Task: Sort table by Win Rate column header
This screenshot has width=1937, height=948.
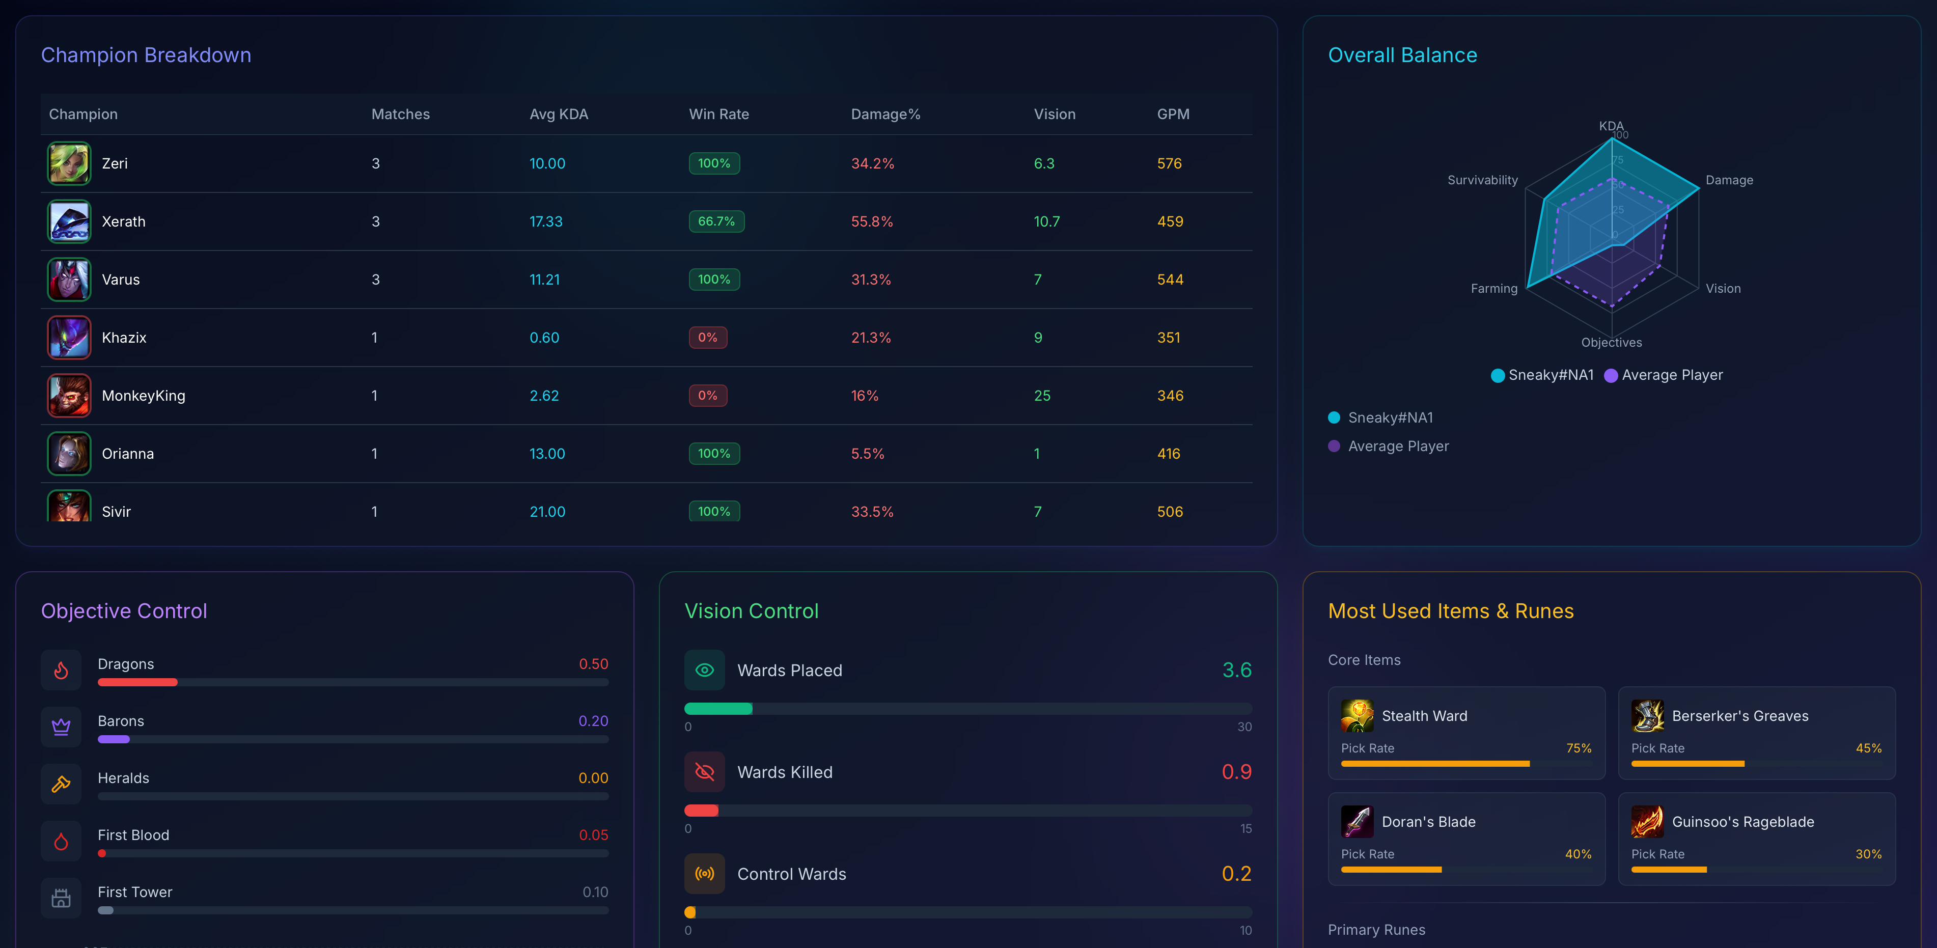Action: pos(719,114)
